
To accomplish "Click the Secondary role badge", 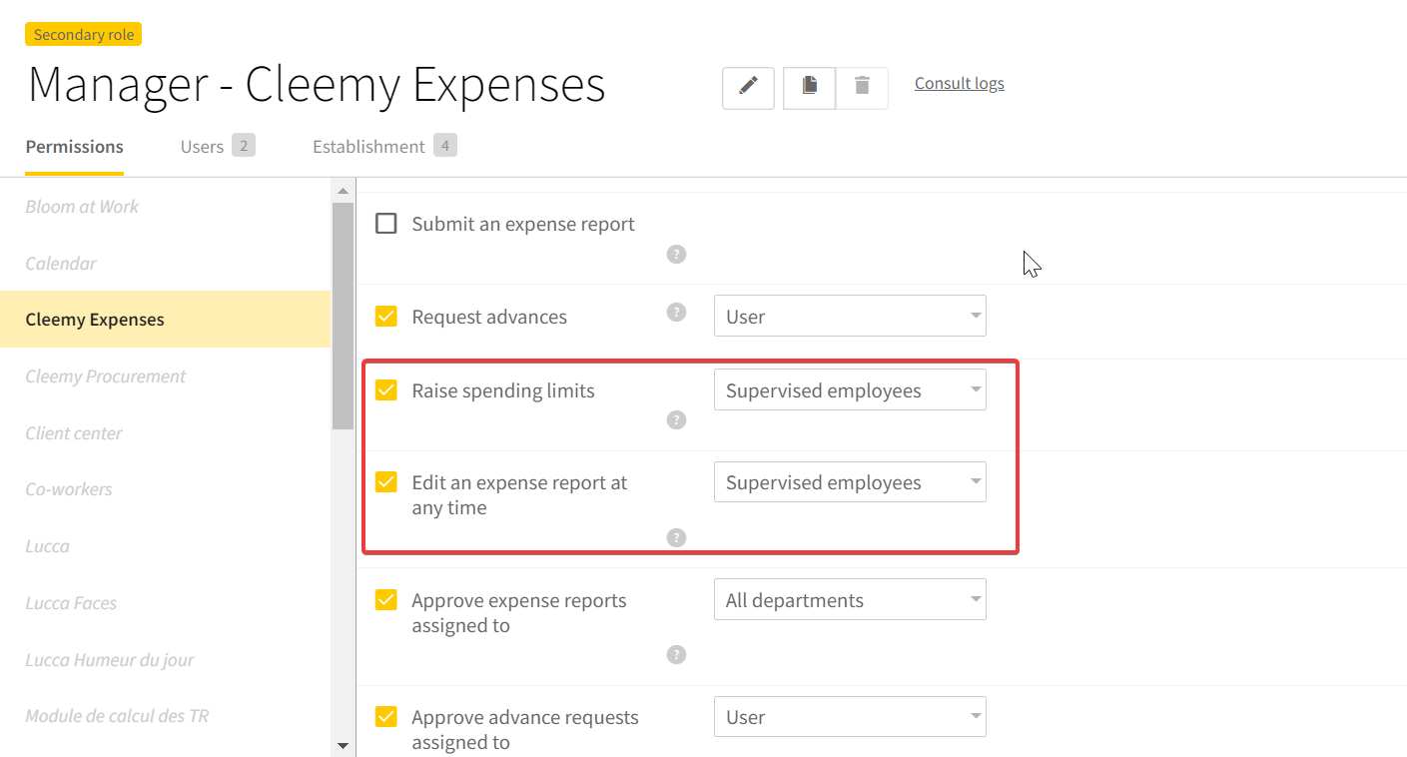I will tap(84, 35).
